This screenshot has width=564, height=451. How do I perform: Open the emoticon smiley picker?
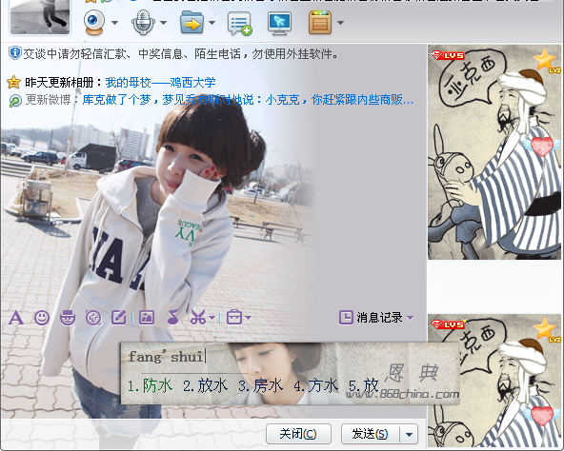42,318
